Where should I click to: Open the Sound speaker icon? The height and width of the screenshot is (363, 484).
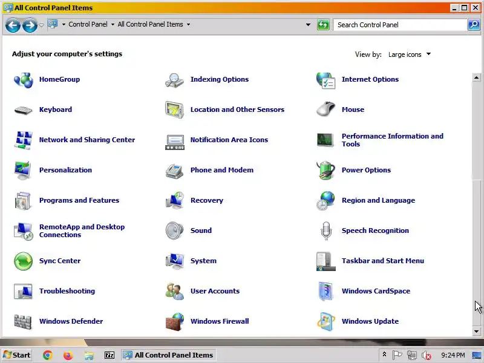click(174, 231)
